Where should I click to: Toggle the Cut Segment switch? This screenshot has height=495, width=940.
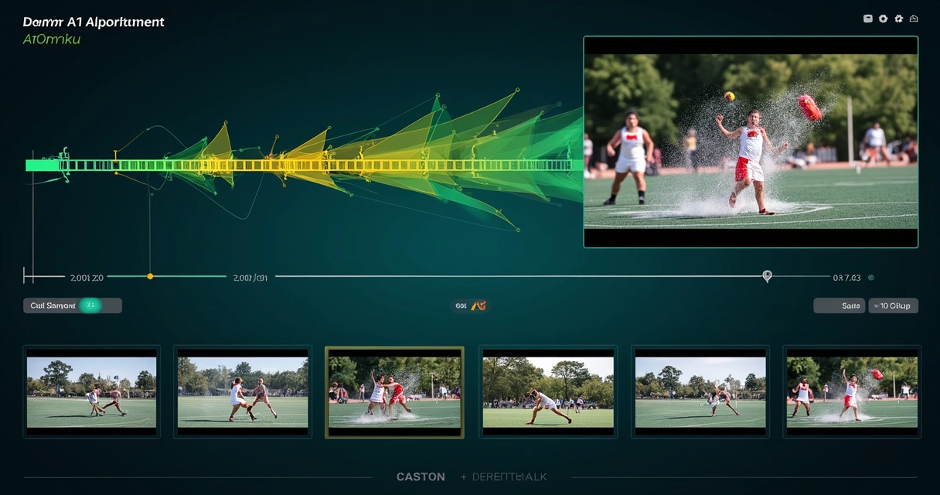pos(72,306)
